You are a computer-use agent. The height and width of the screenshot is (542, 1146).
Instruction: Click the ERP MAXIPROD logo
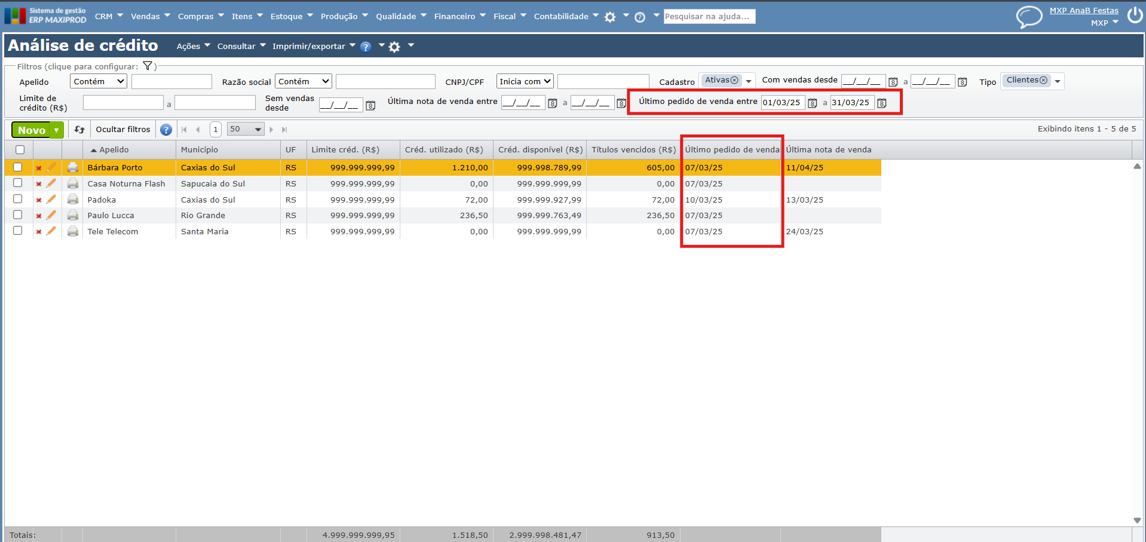[45, 16]
